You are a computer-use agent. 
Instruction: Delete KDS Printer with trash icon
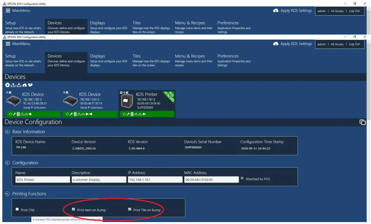[x=132, y=114]
